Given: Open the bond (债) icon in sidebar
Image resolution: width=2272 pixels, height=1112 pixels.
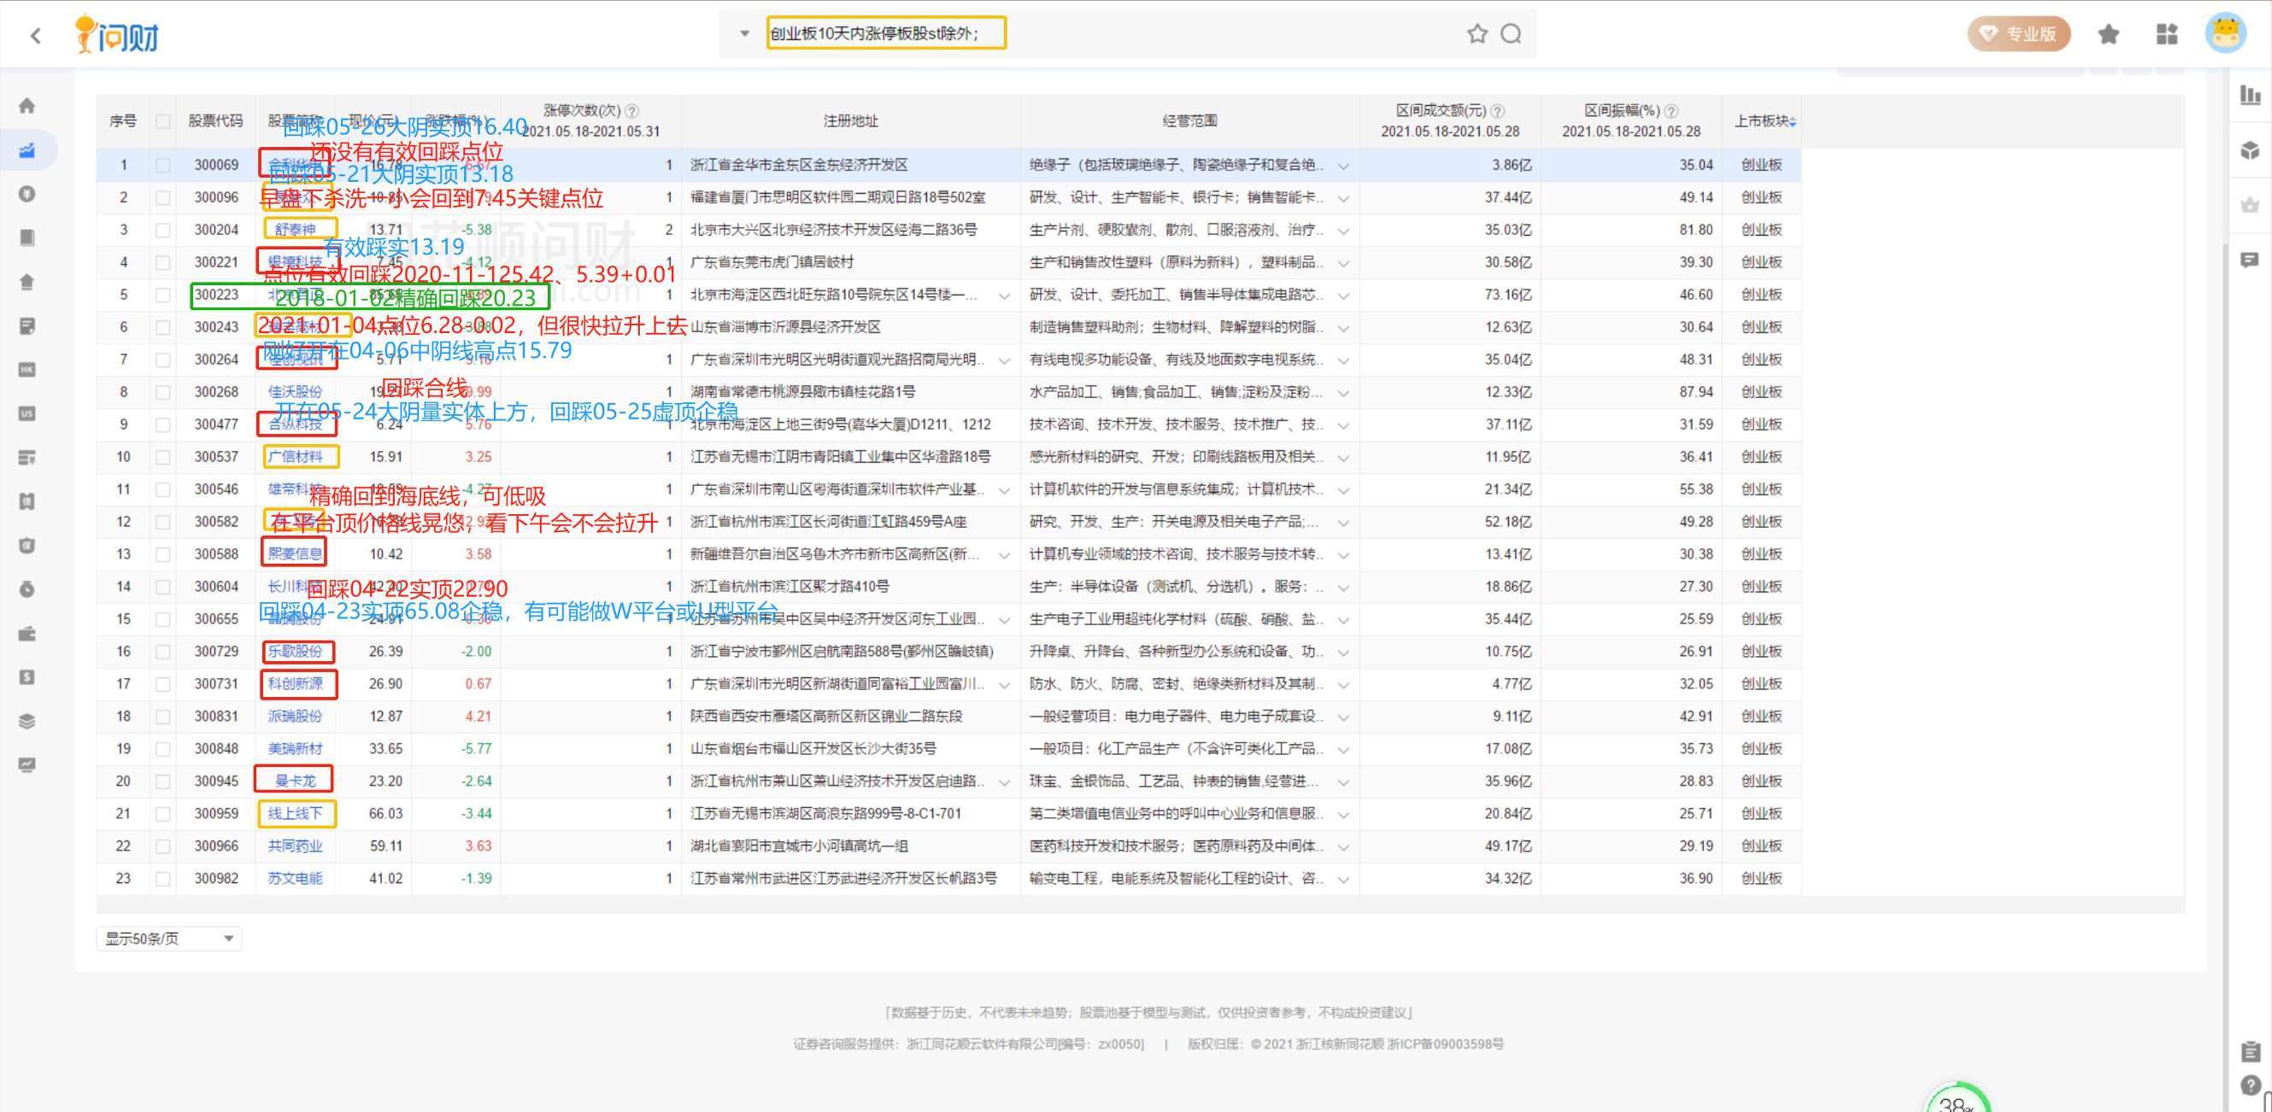Looking at the screenshot, I should pyautogui.click(x=27, y=502).
